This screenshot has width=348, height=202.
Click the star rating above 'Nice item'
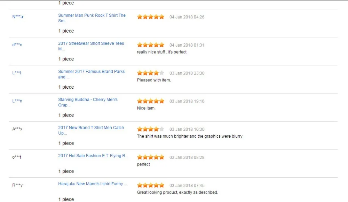coord(151,101)
